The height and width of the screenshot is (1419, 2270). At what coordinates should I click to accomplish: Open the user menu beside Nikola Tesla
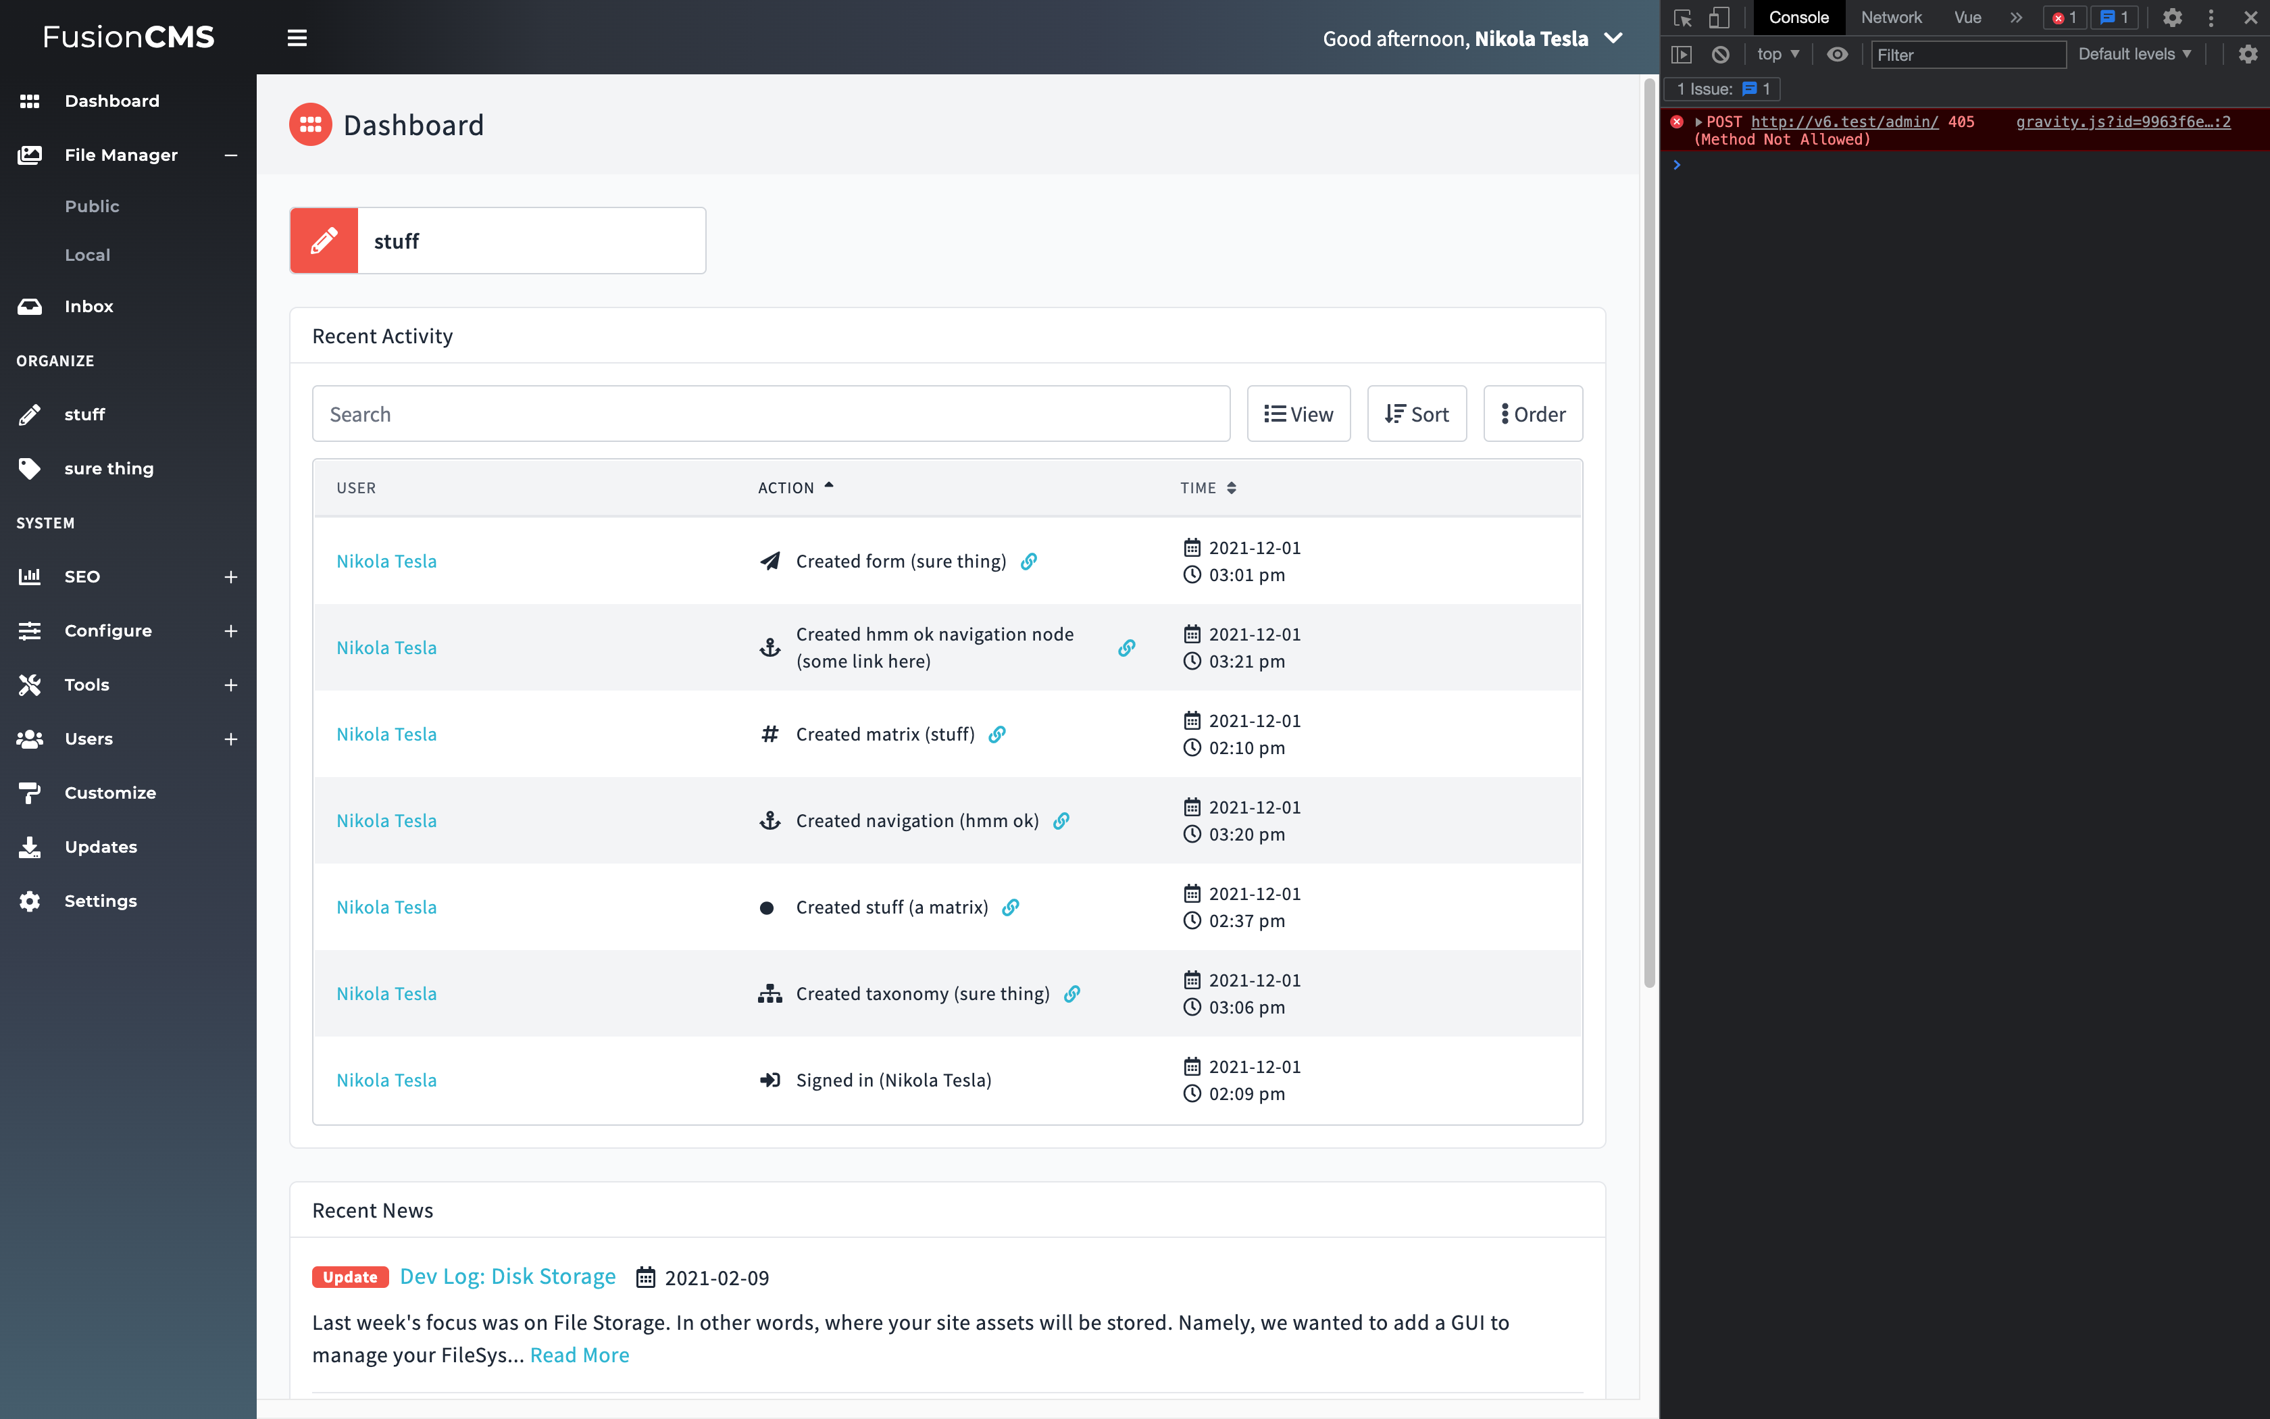[x=1613, y=39]
